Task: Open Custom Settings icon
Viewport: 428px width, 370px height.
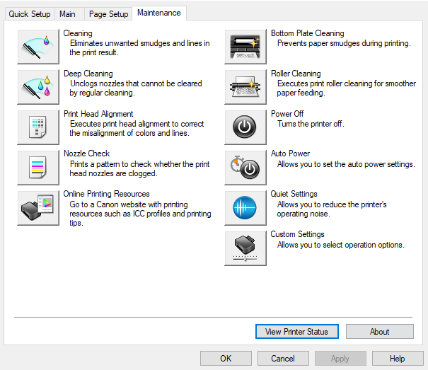Action: 245,248
